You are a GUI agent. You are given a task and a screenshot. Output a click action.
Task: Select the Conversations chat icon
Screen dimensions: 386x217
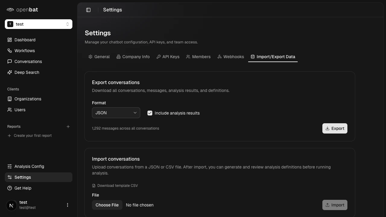tap(9, 61)
